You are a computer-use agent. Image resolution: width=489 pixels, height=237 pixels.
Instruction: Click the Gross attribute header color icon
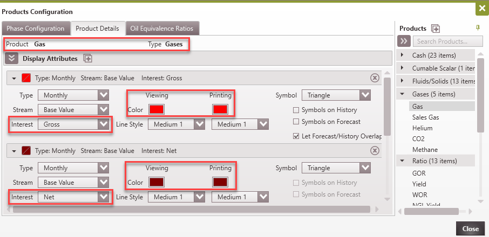[x=26, y=78]
